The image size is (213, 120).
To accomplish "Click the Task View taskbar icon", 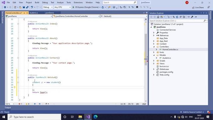I will (72, 117).
